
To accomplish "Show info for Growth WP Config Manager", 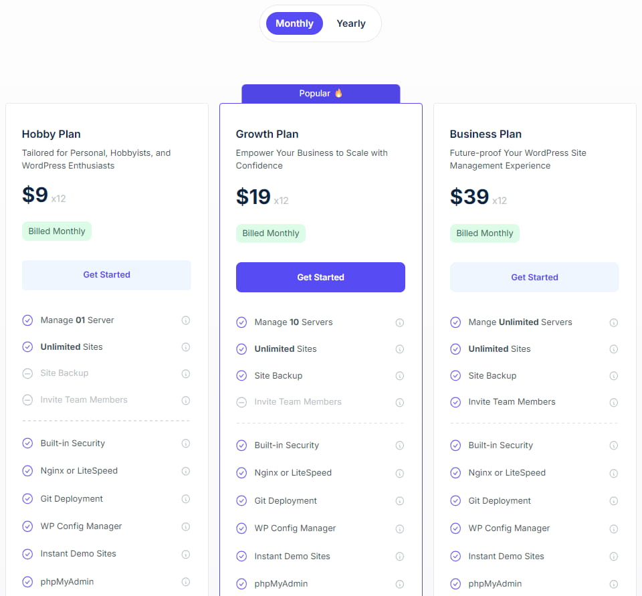I will click(x=400, y=528).
